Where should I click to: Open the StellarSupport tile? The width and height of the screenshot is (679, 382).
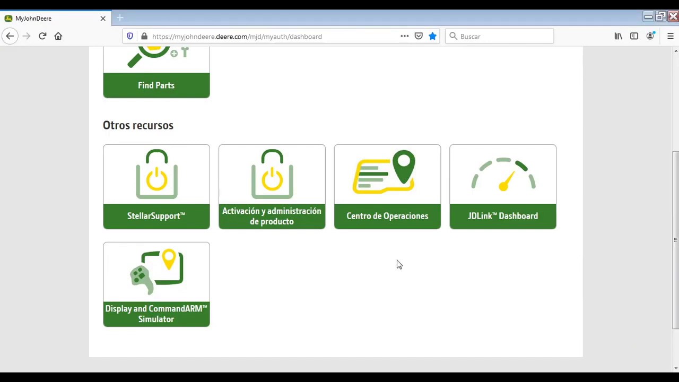(156, 187)
